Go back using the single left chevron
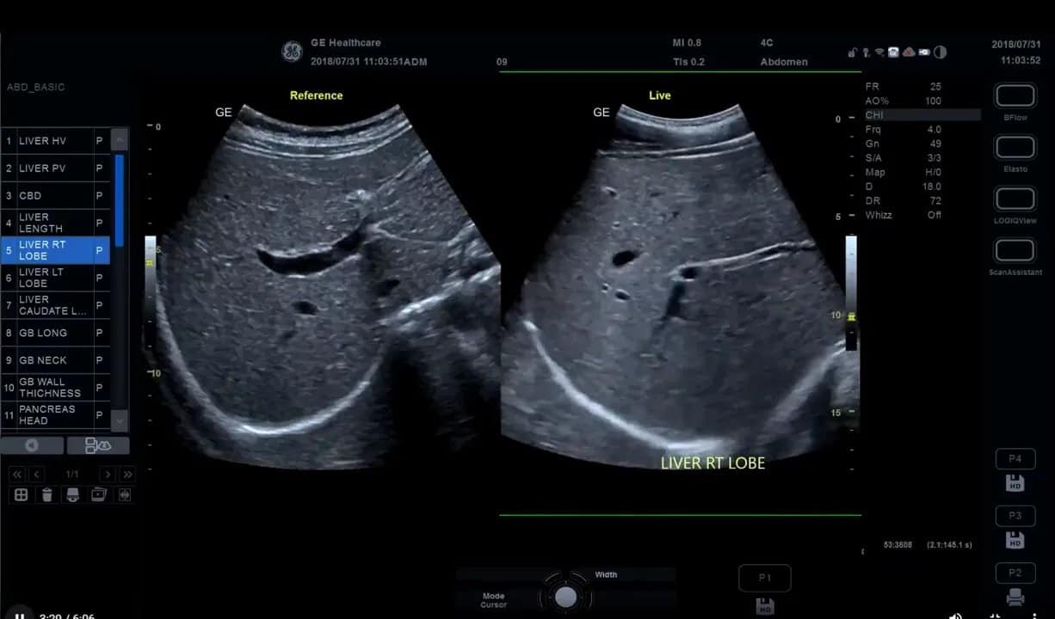This screenshot has height=619, width=1055. click(x=36, y=474)
